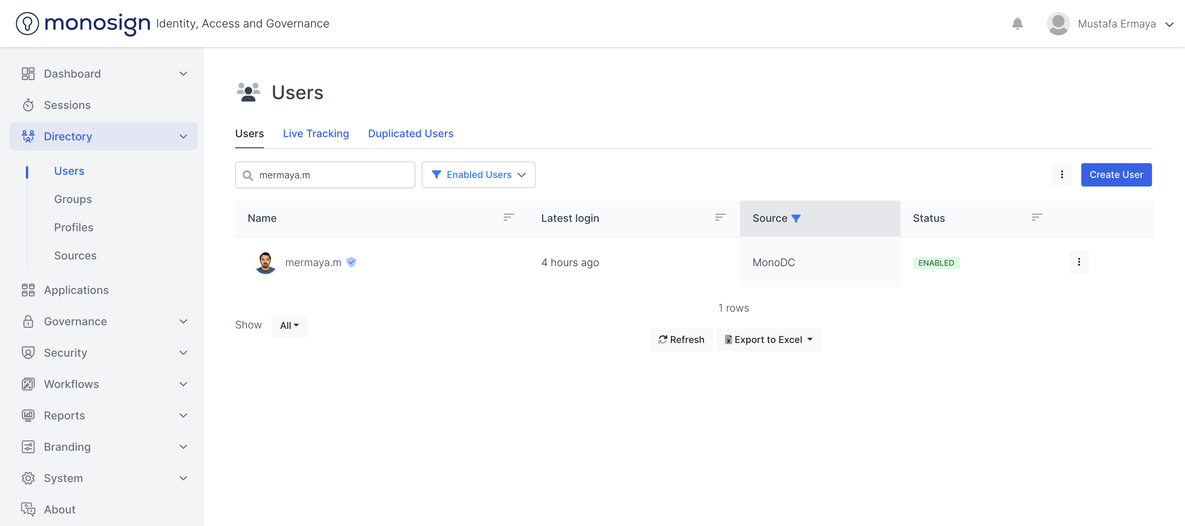Click the Refresh button

[681, 339]
